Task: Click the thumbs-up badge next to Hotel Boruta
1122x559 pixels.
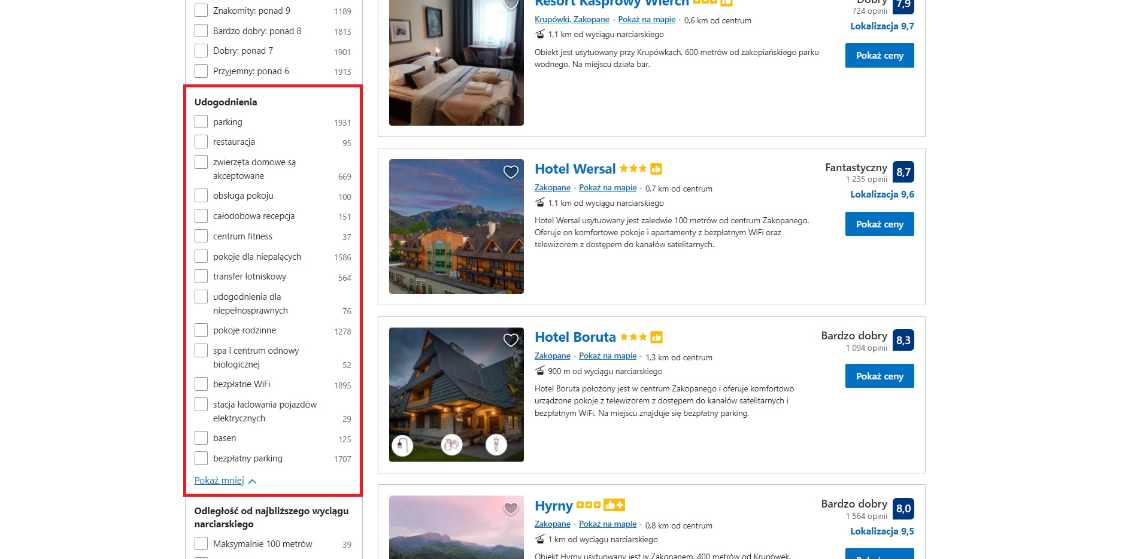Action: pos(656,337)
